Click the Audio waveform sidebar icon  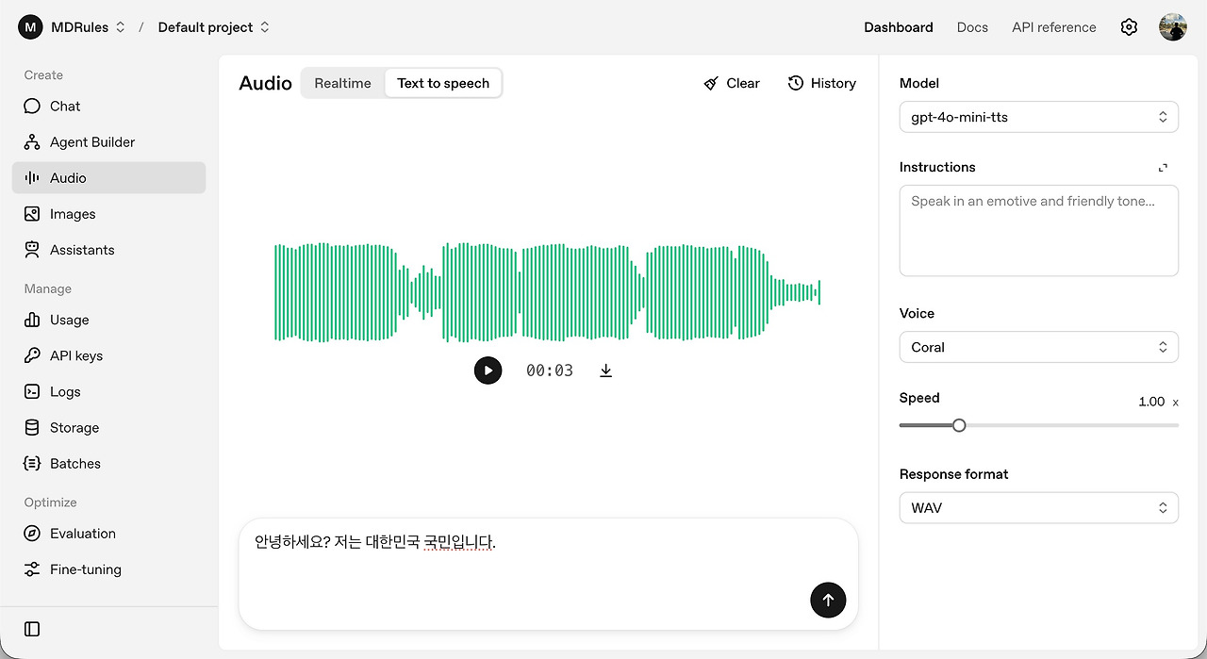click(32, 178)
